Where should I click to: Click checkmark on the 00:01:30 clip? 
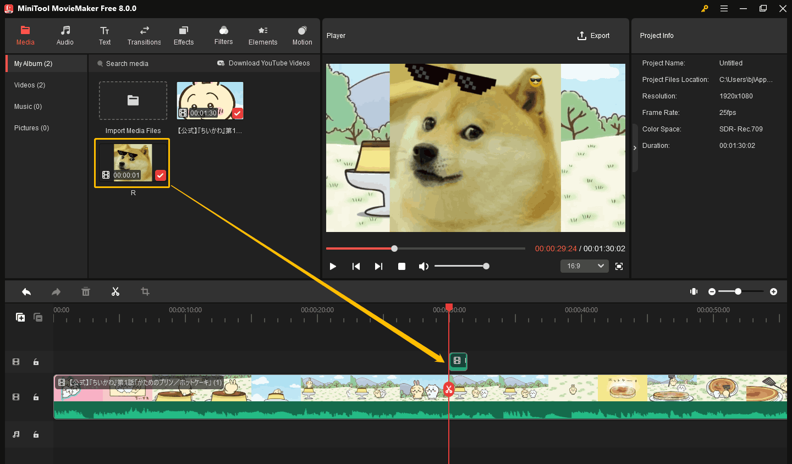tap(237, 113)
